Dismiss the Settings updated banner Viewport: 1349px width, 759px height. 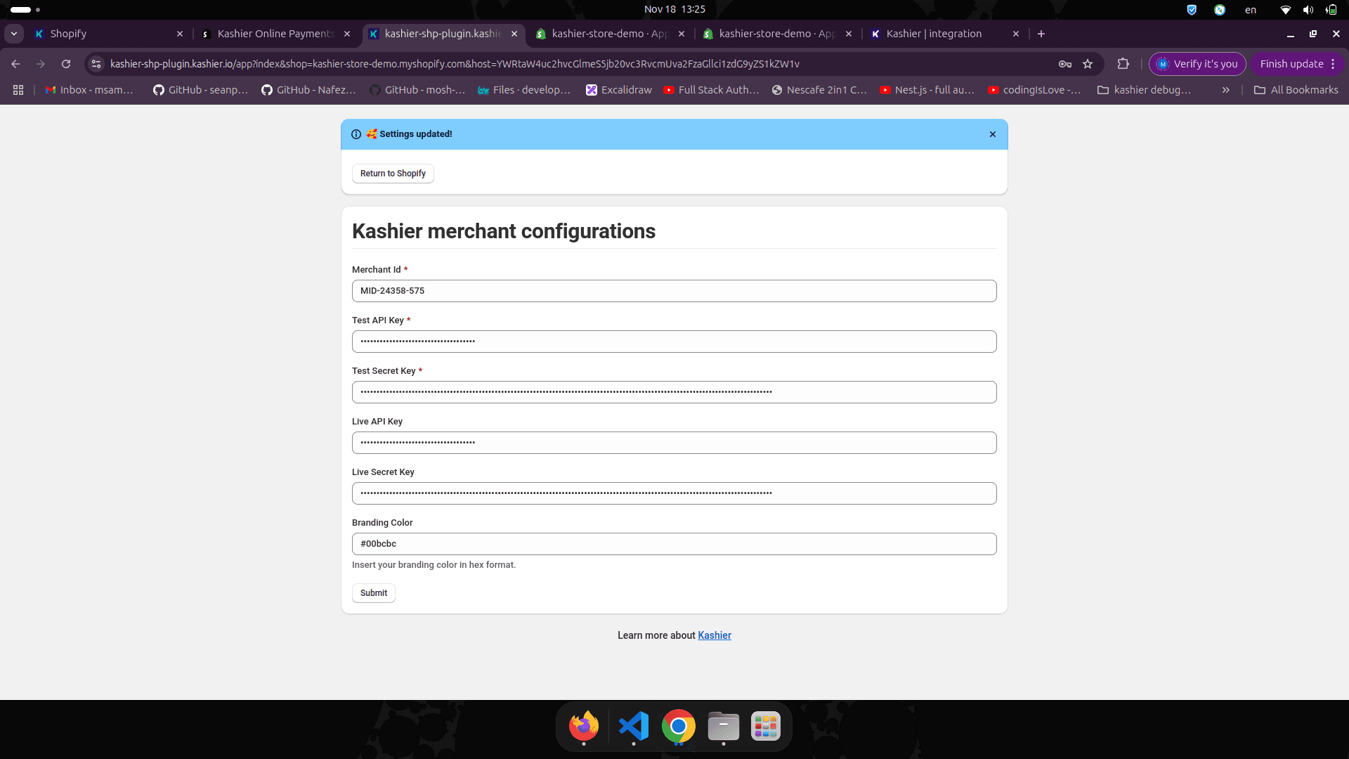992,134
